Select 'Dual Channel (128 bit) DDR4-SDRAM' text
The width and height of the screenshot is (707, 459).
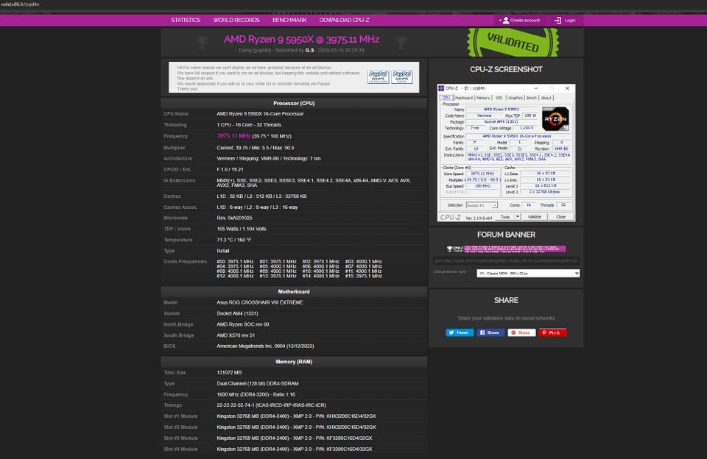[258, 384]
